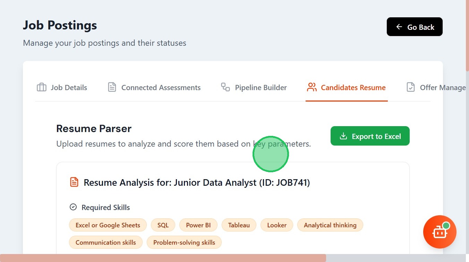Click the vertical scrollbar on right edge
Viewport: 469px width, 262px height.
[467, 35]
